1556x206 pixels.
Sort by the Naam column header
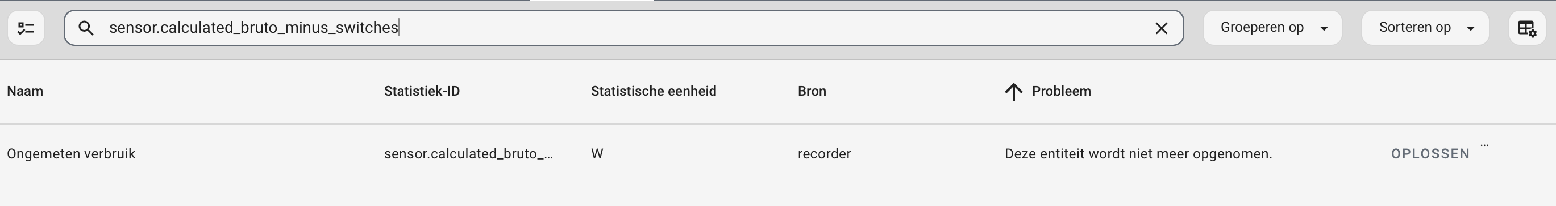pyautogui.click(x=25, y=91)
